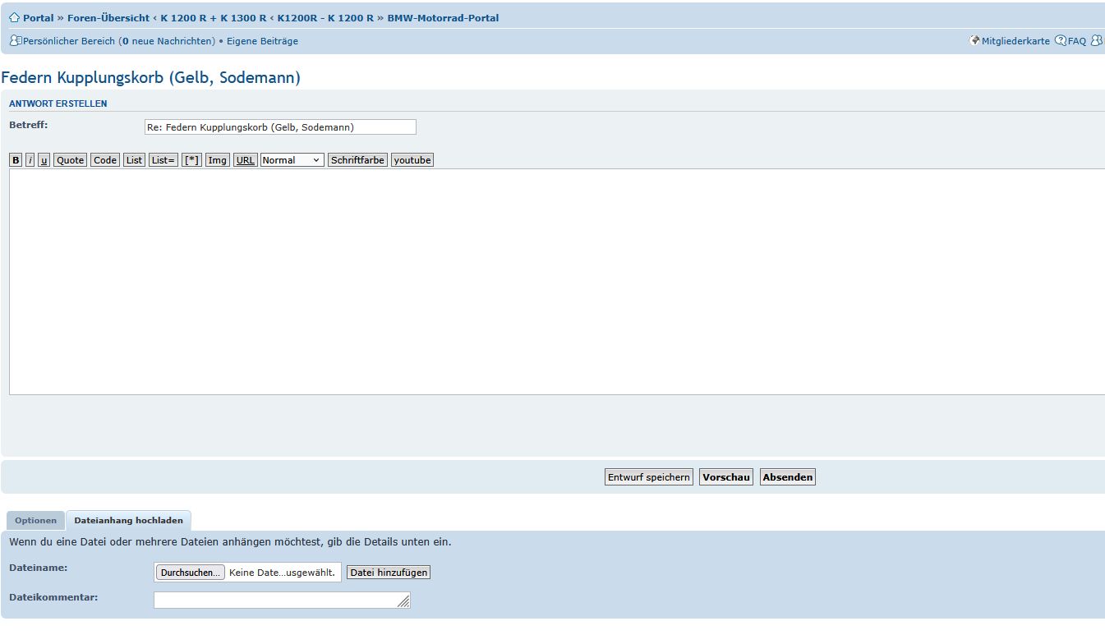Select the Dateianhang hochladen tab

[128, 521]
